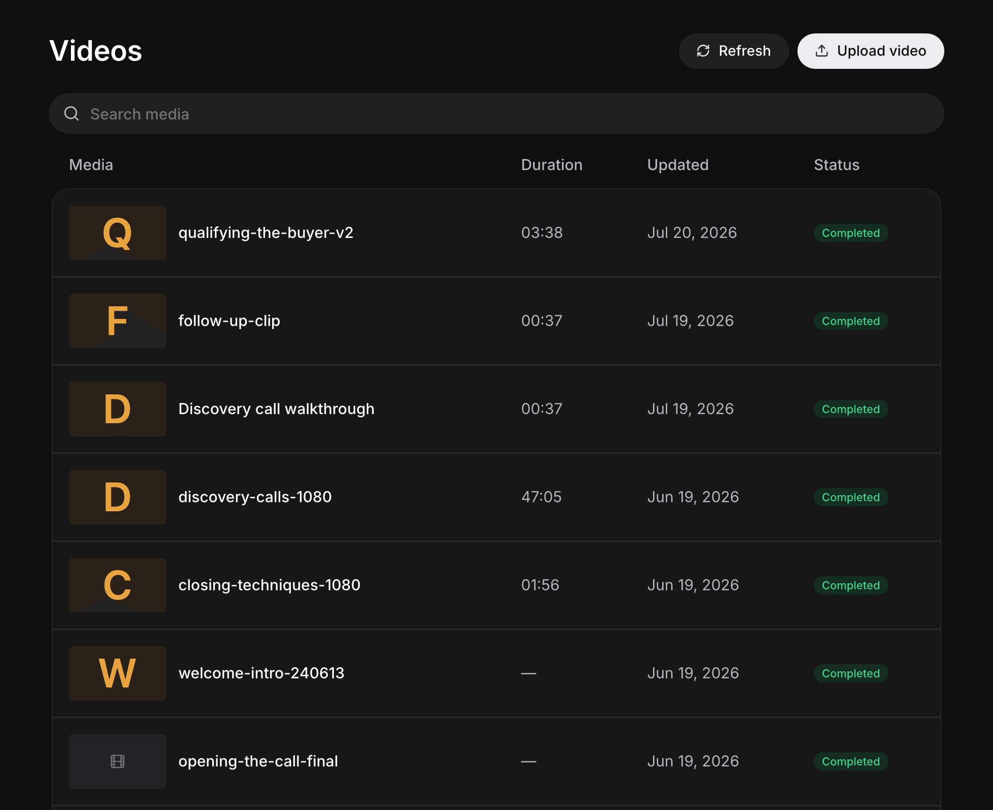Select the Discovery call walkthrough title
The height and width of the screenshot is (810, 993).
276,409
